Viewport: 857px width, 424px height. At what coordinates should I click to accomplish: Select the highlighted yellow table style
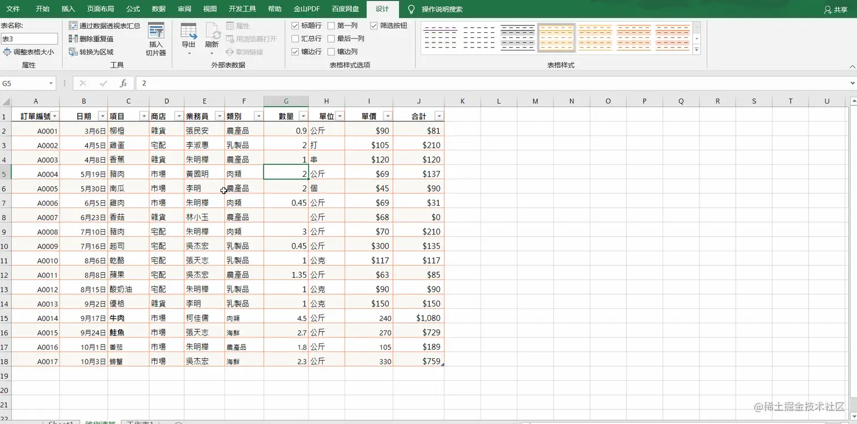tap(557, 37)
